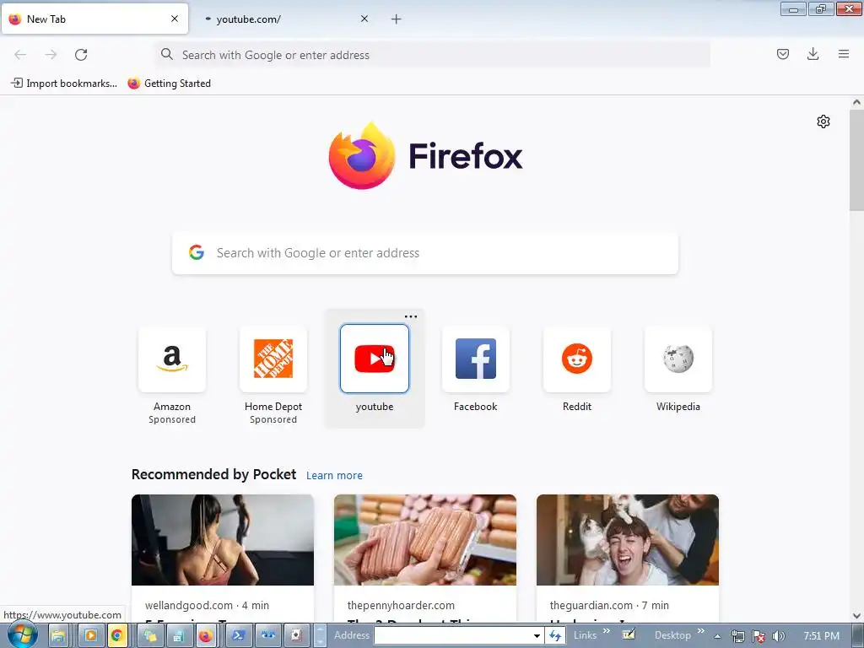The width and height of the screenshot is (864, 648).
Task: Open the Solitaire cards taskbar icon
Action: [296, 636]
